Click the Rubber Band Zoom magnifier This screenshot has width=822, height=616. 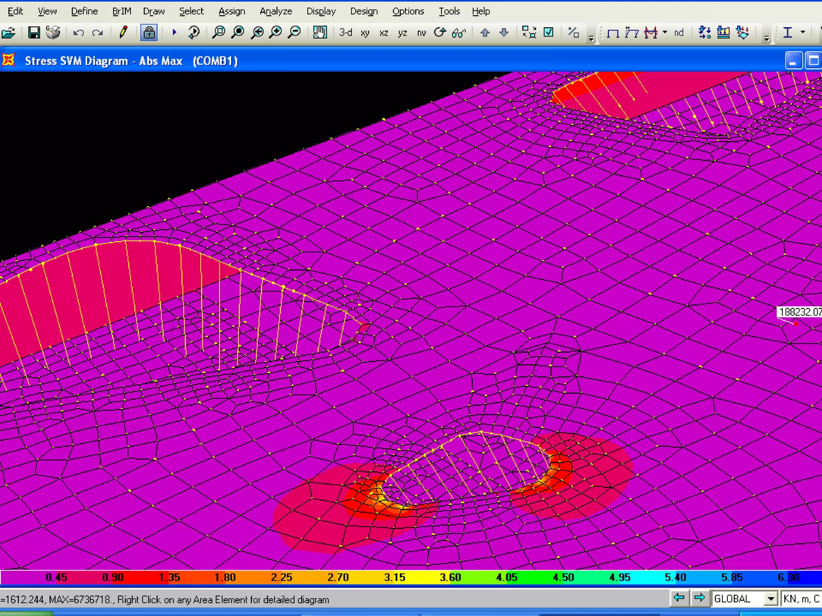pos(219,32)
